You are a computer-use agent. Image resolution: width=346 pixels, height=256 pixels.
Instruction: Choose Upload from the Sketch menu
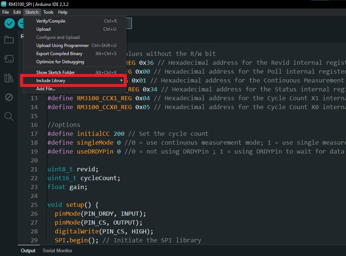74,29
